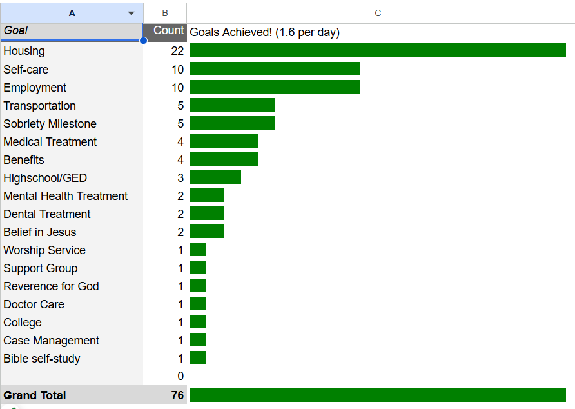
Task: Select the 'Highschool/GED' cell
Action: (72, 177)
